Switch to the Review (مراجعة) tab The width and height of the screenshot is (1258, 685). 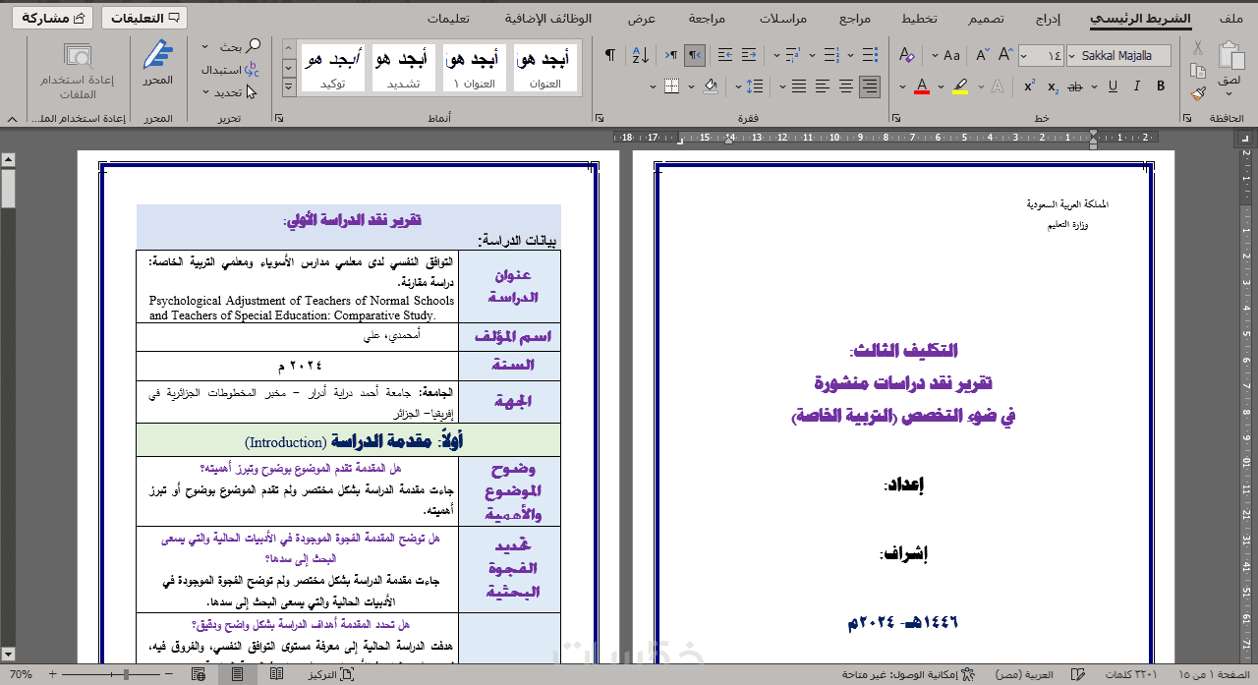click(x=707, y=19)
